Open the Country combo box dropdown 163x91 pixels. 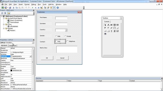tap(66, 30)
